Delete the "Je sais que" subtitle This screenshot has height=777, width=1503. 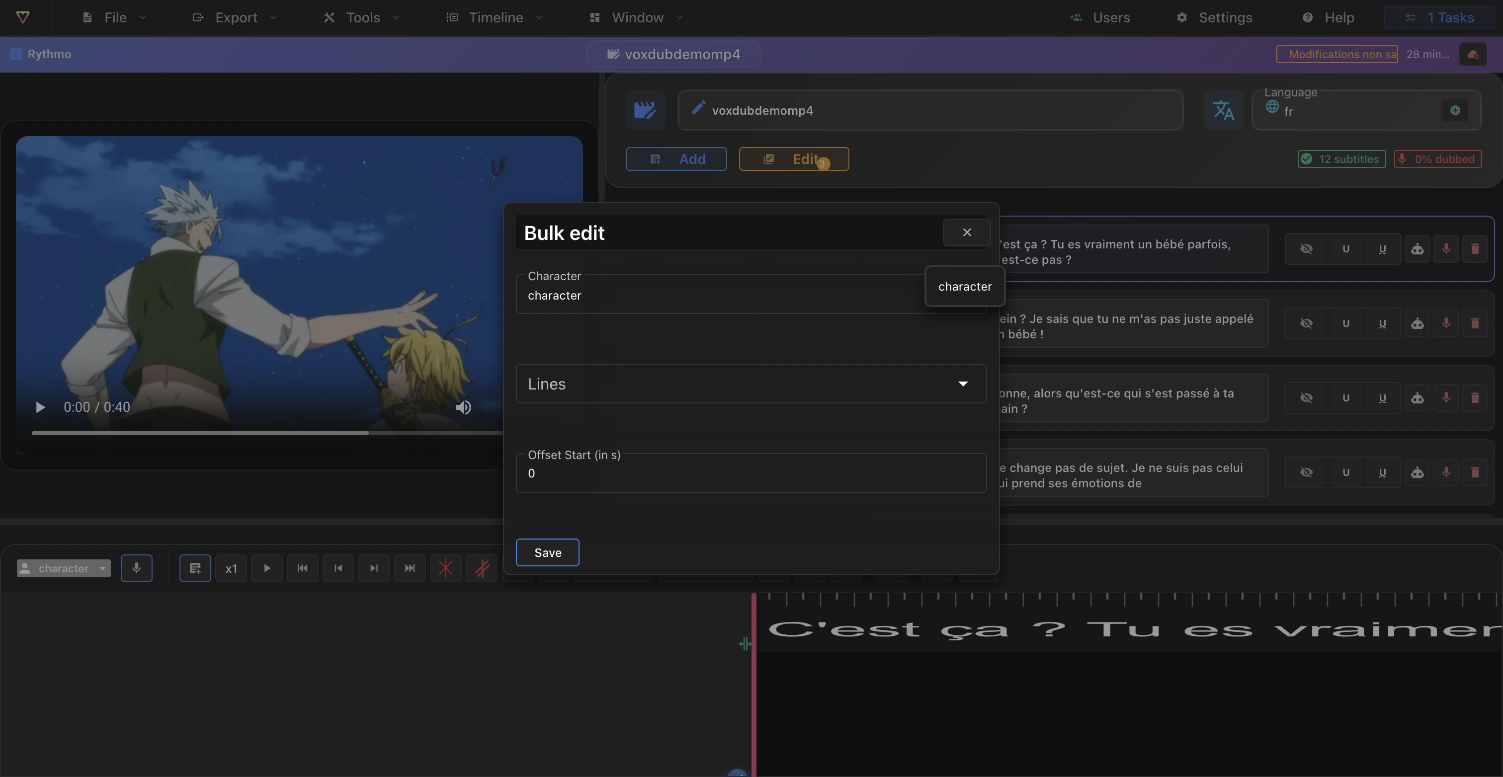(1475, 323)
